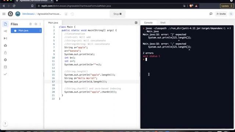Image resolution: width=235 pixels, height=132 pixels.
Task: Open the Debugger sidebar icon
Action: pyautogui.click(x=5, y=38)
